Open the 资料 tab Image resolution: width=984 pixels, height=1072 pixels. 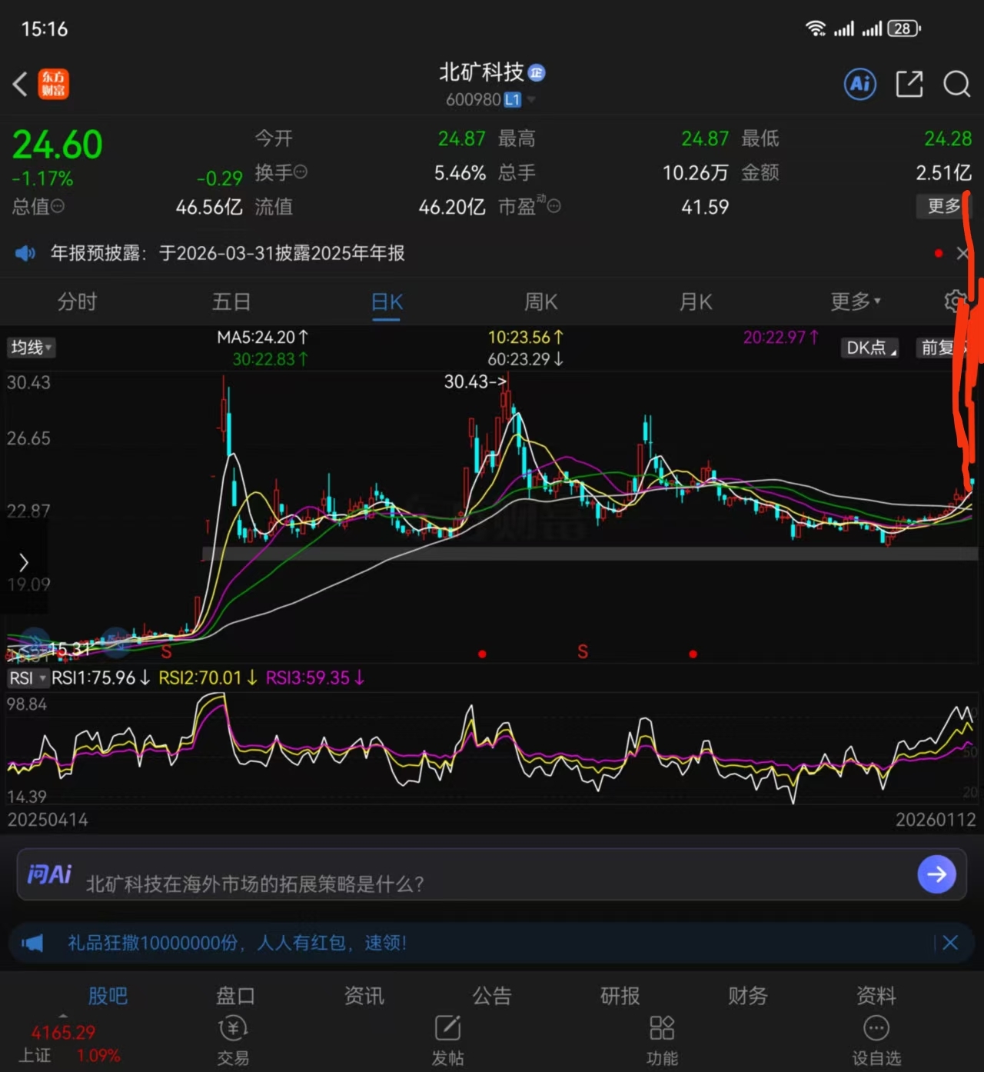point(876,996)
